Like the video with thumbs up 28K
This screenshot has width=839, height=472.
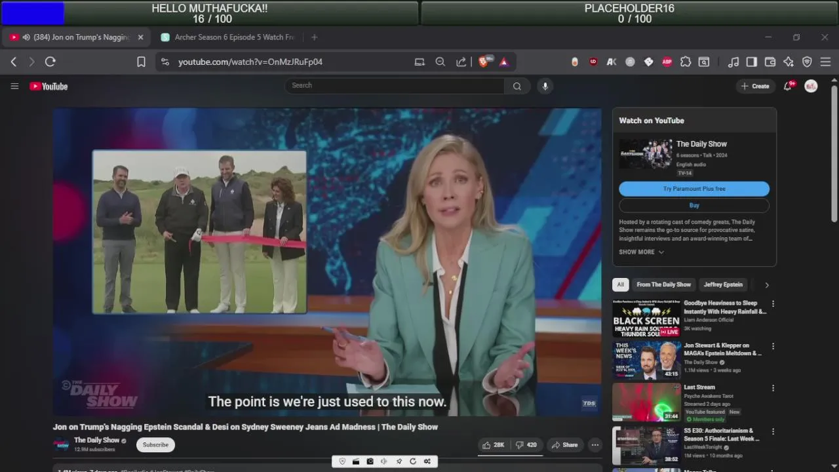[x=493, y=445]
